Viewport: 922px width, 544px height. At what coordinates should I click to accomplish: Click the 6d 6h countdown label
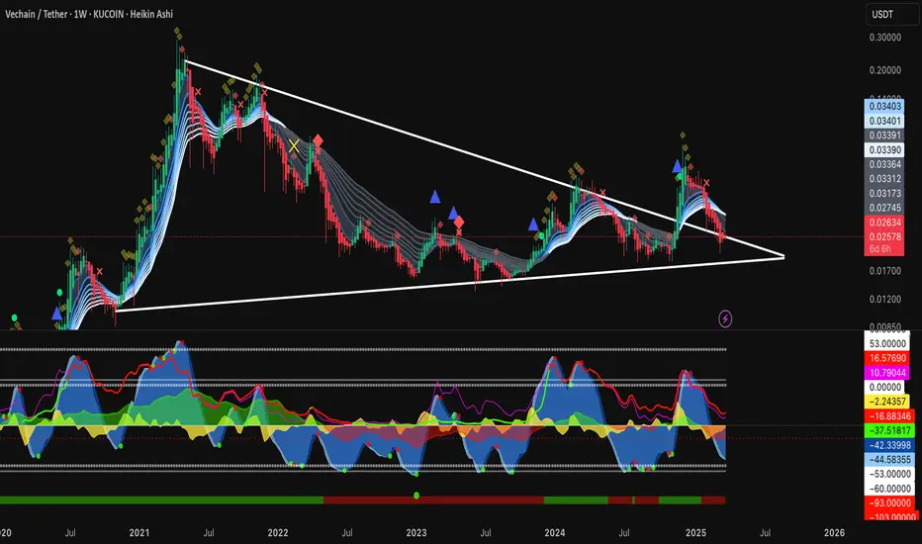(x=880, y=249)
